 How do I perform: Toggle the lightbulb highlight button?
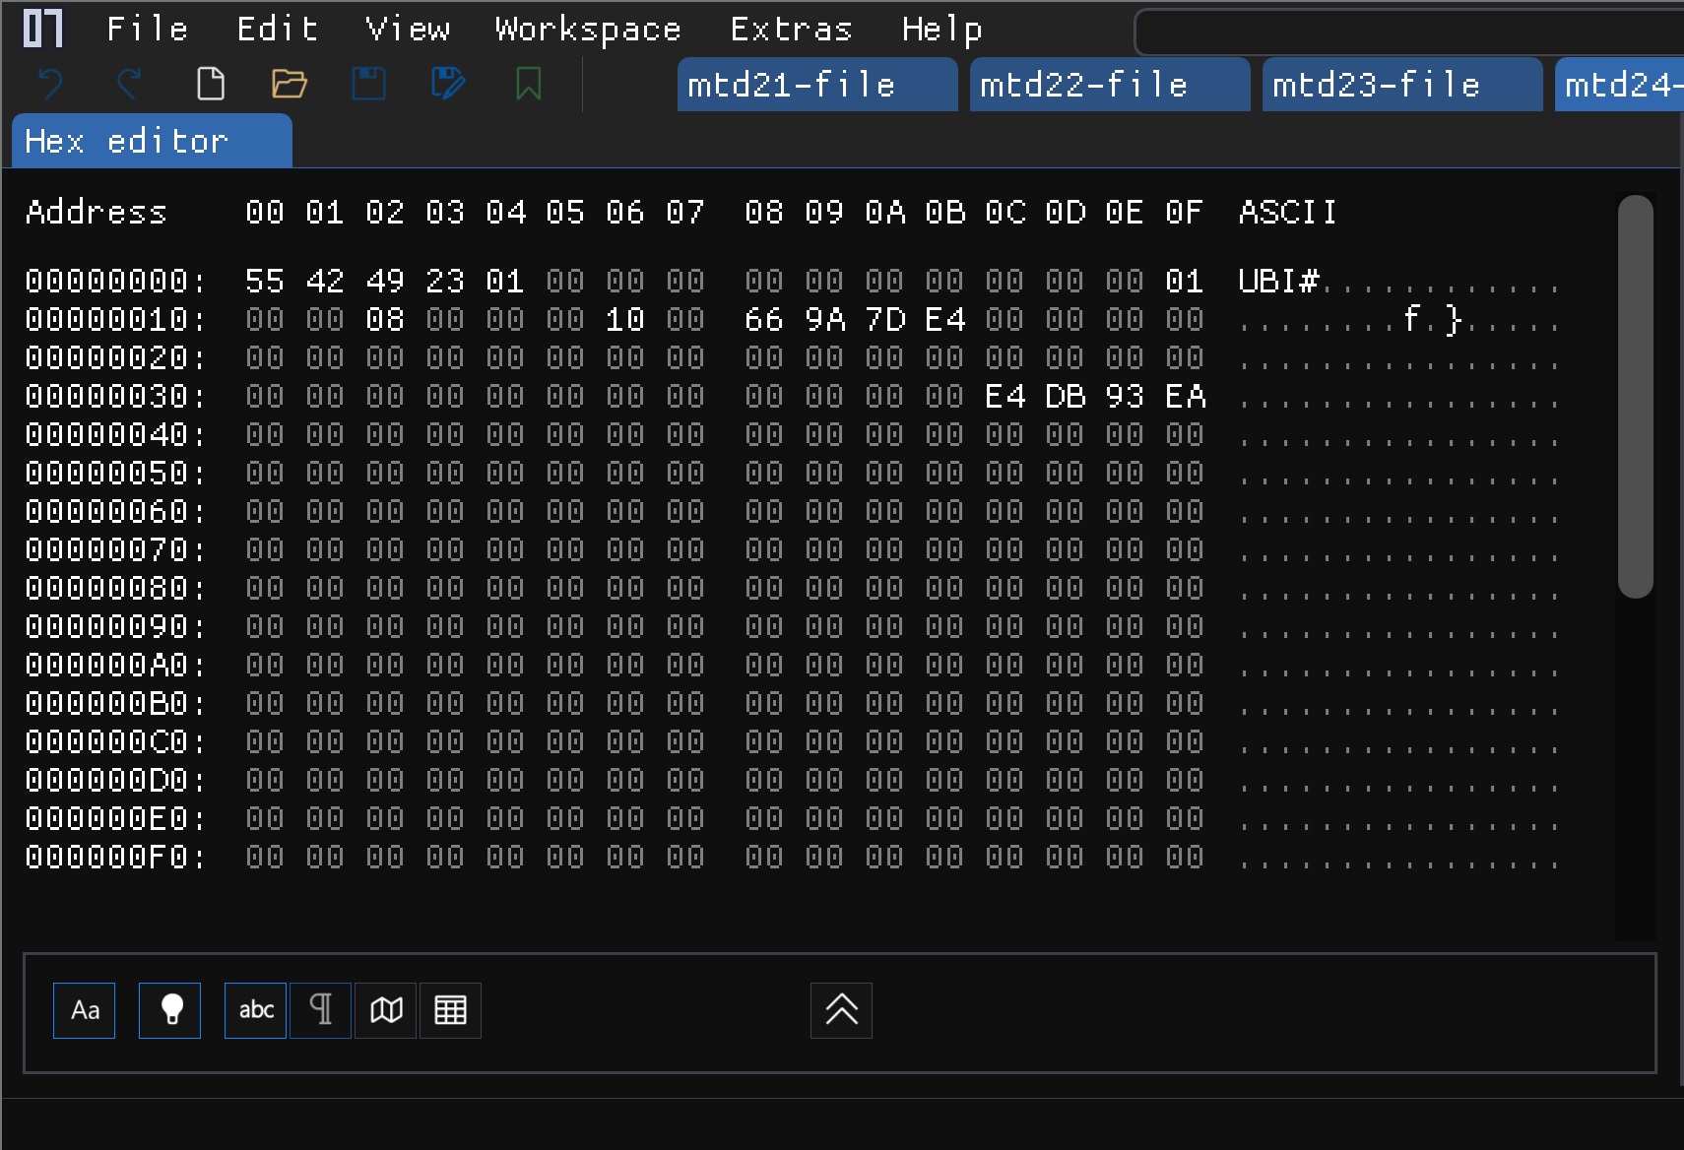[x=169, y=1010]
